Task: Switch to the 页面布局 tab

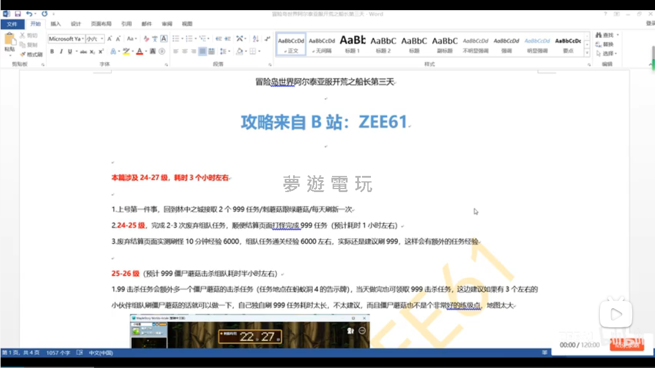Action: click(x=101, y=24)
